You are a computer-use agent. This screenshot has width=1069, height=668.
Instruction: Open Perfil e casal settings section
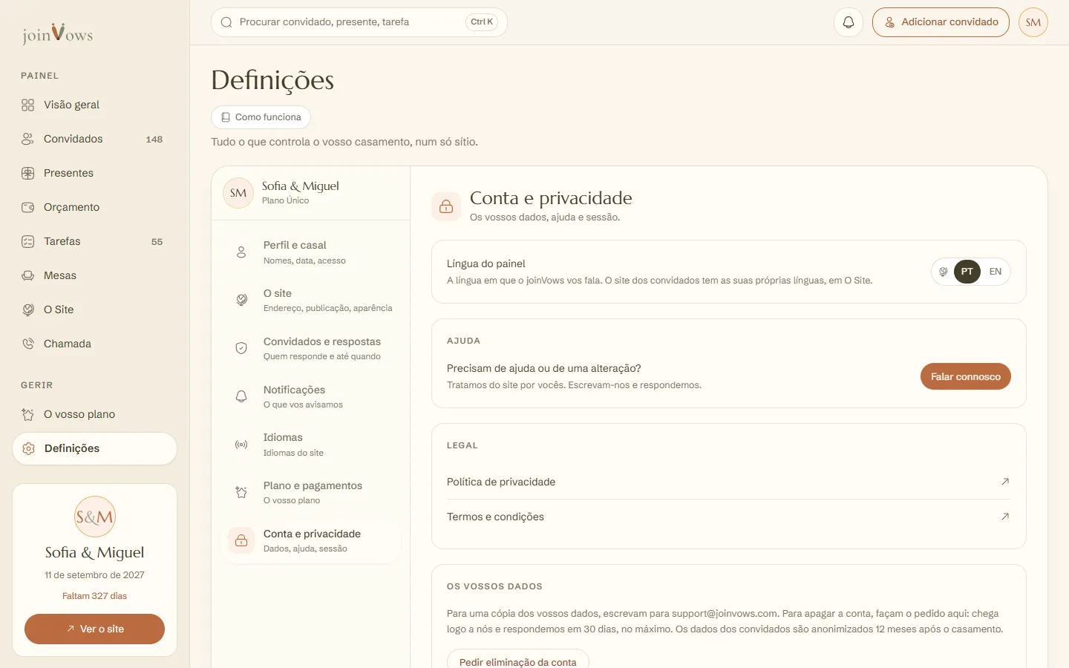(x=310, y=252)
